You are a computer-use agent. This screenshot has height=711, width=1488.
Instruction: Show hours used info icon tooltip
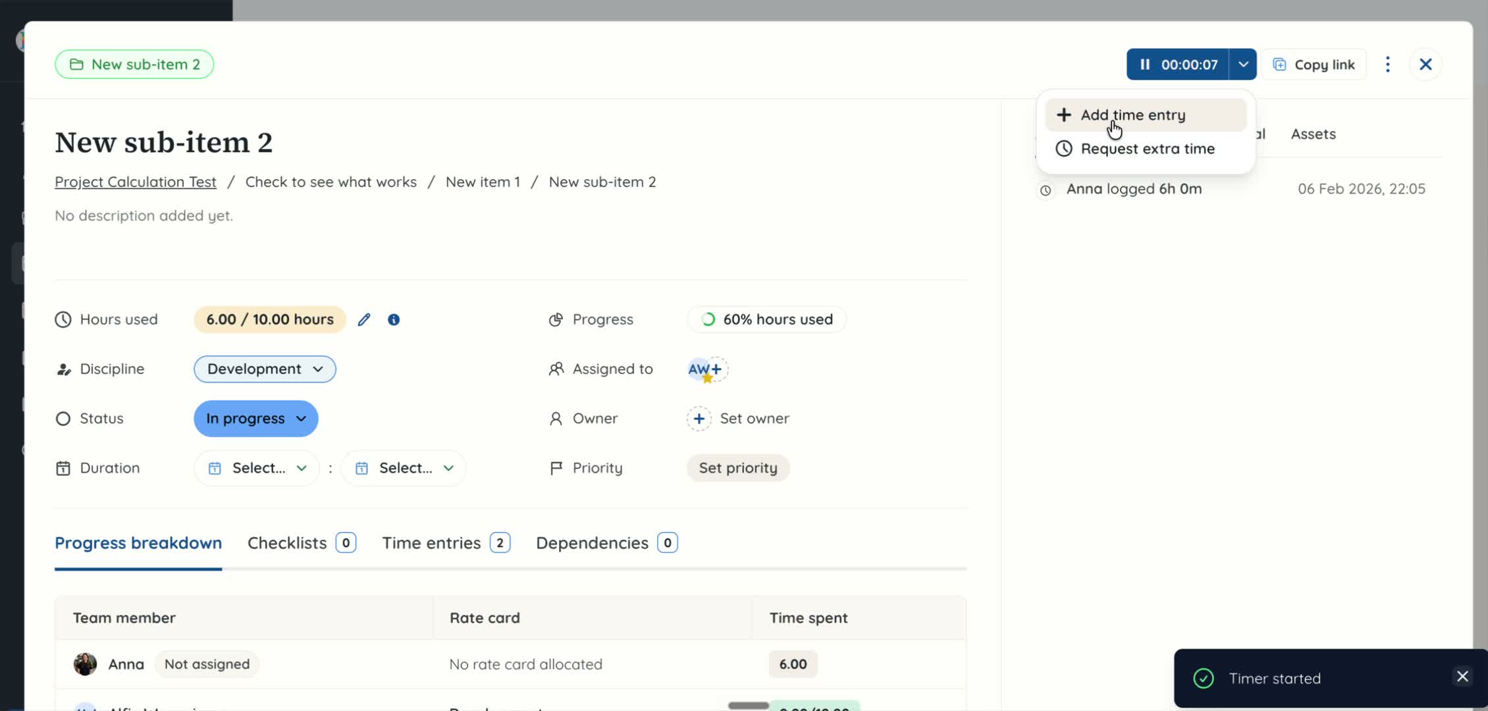[394, 320]
